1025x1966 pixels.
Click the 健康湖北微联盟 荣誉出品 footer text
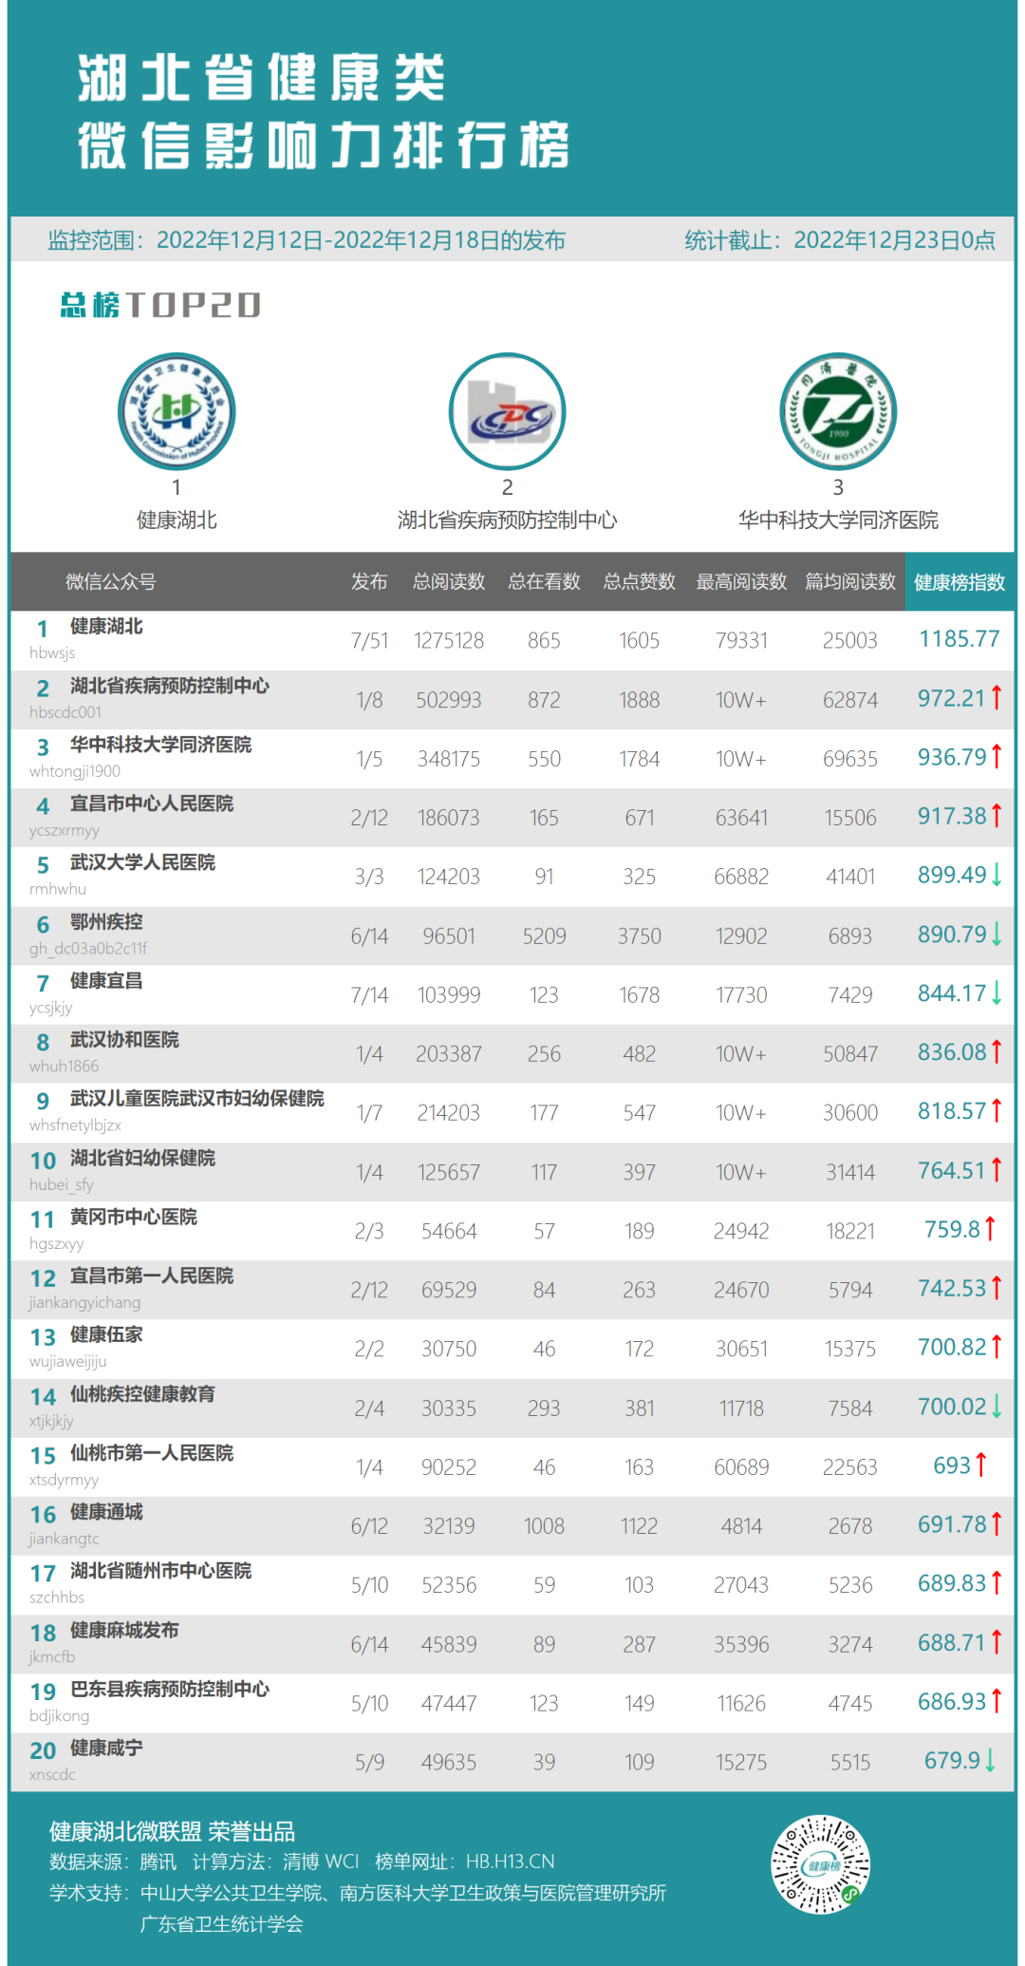tap(172, 1832)
